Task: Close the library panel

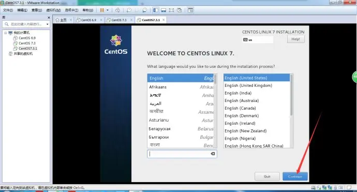Action: pyautogui.click(x=49, y=17)
